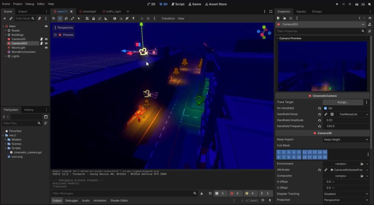Toggle MoonLight node visibility

point(46,48)
